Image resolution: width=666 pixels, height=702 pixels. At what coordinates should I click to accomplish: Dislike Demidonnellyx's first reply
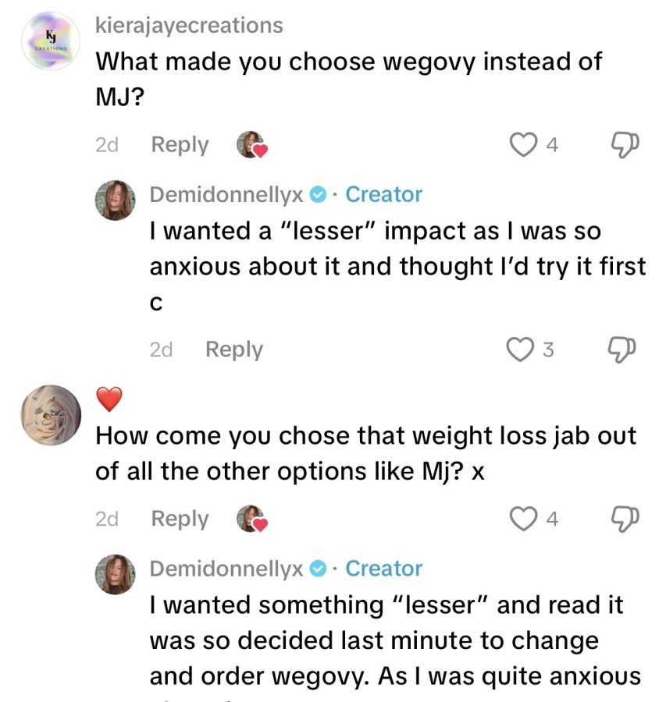coord(621,349)
